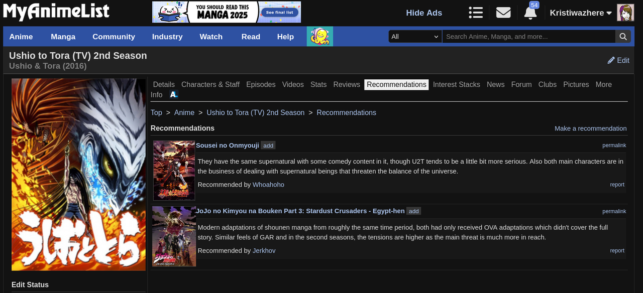Click 'Ushio to Tora (TV) 2nd Season' breadcrumb
This screenshot has width=643, height=293.
256,113
